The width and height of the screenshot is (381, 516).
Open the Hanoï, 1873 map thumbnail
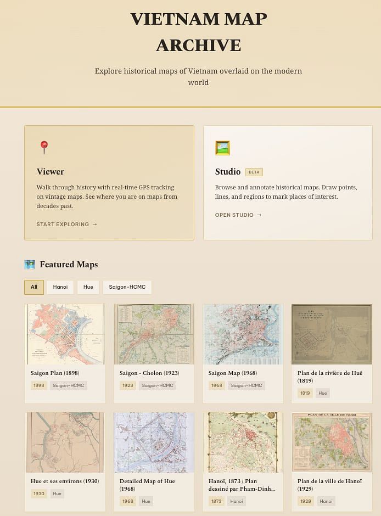[243, 442]
